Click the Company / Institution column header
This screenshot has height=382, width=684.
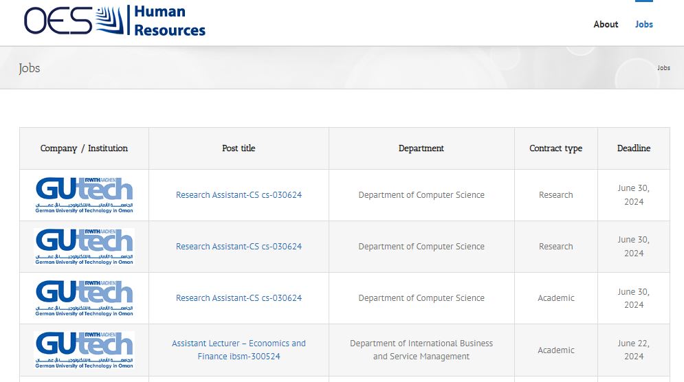(84, 148)
